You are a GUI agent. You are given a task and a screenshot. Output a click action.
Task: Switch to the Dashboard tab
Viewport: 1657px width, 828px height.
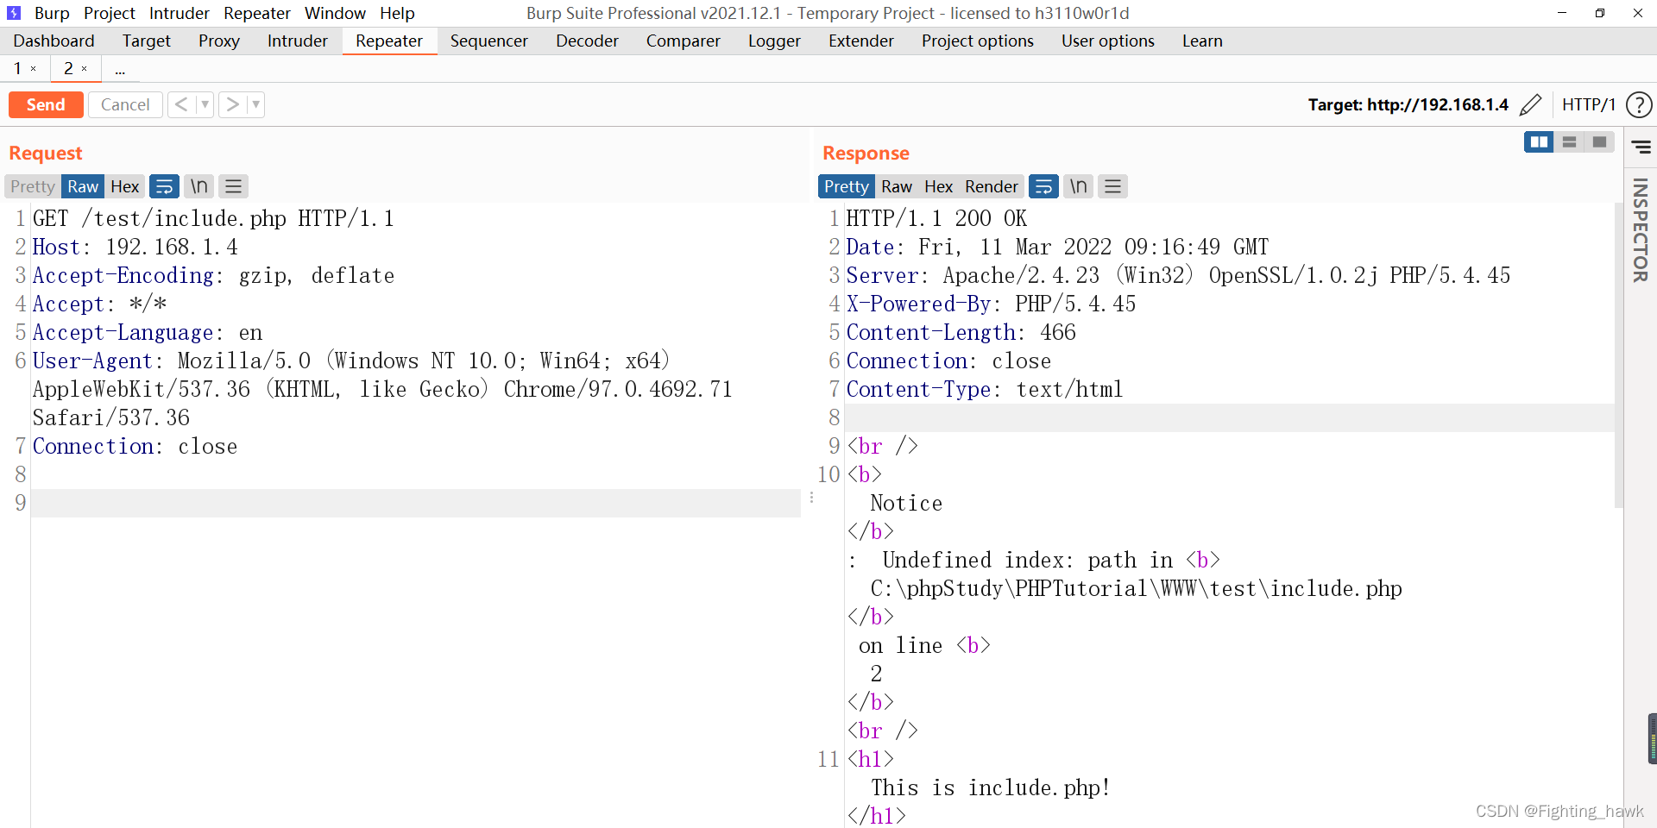pyautogui.click(x=54, y=41)
